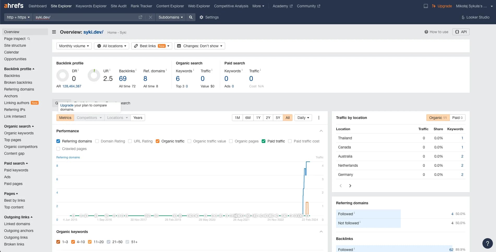The height and width of the screenshot is (252, 496).
Task: Click the search magnifier button
Action: (x=191, y=17)
